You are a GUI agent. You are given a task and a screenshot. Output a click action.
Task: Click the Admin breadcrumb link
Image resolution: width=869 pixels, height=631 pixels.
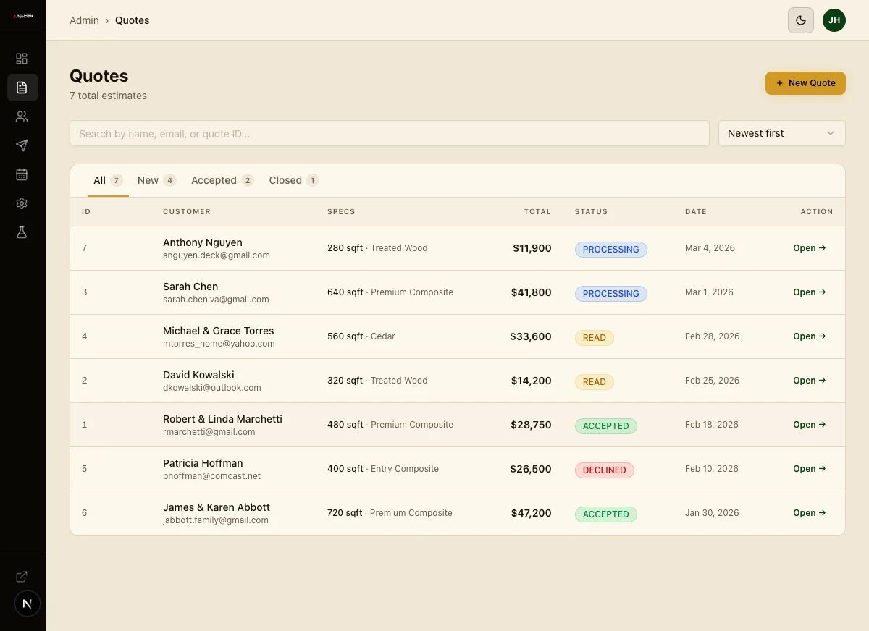(x=84, y=20)
